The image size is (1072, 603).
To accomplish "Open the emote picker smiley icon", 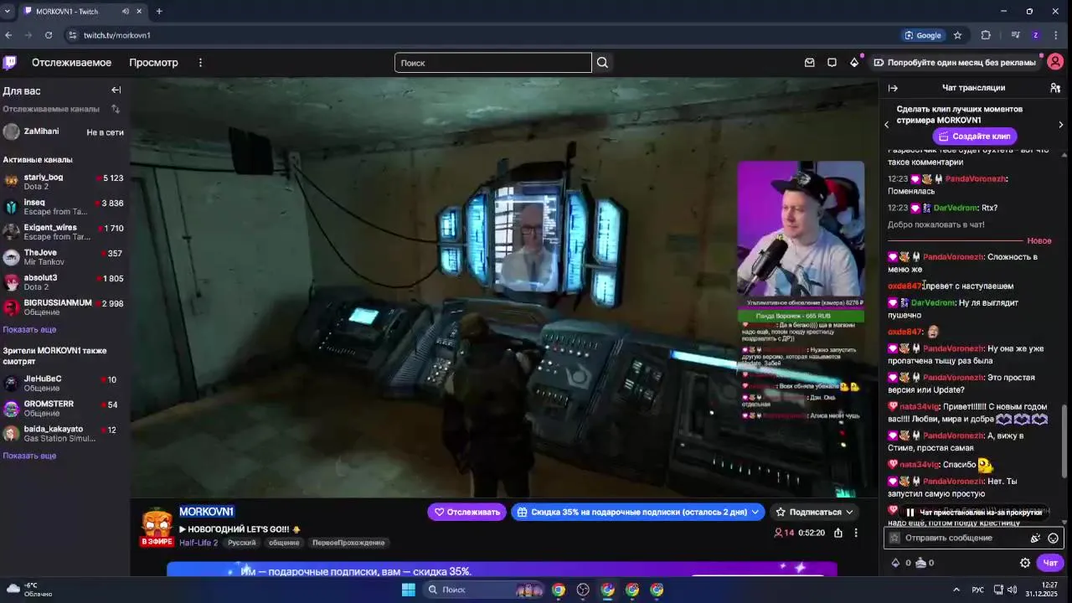I will (x=1054, y=539).
